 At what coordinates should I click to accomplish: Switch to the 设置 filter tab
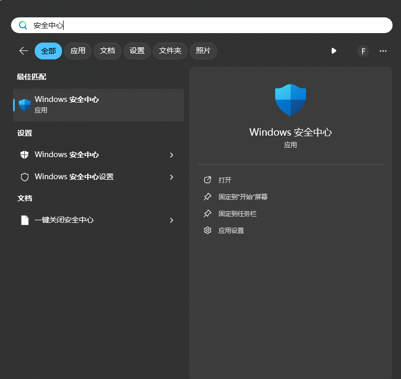point(137,51)
